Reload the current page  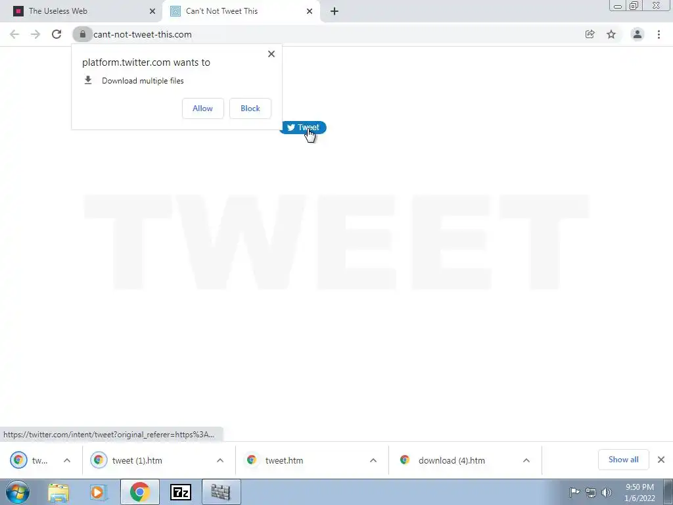pos(57,34)
